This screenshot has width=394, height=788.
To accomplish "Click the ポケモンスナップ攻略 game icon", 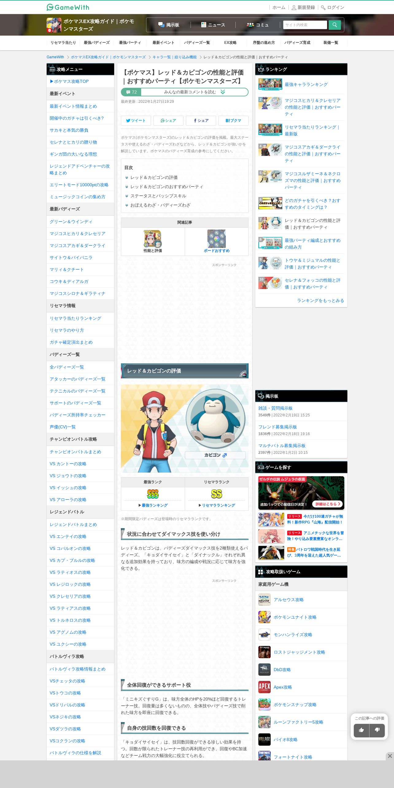I will pyautogui.click(x=265, y=705).
